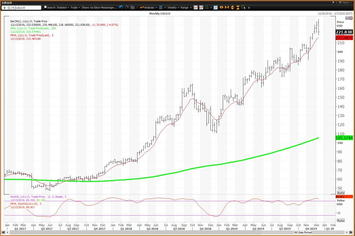Toggle Auto scaling on the stochastic axis

pos(341,220)
